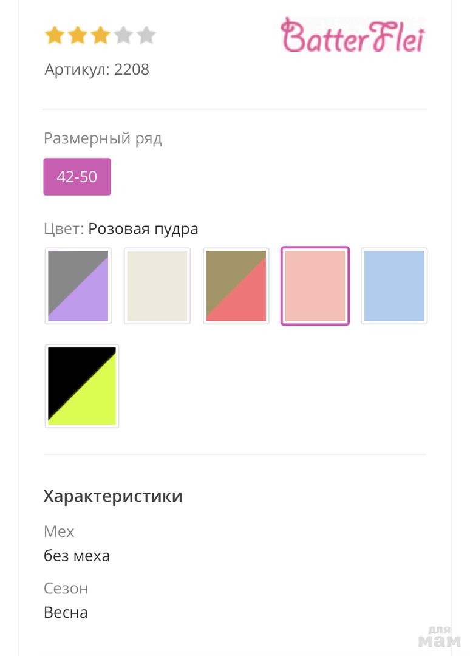Click the Размерный ряд label
Viewport: 470px width, 656px height.
point(103,138)
